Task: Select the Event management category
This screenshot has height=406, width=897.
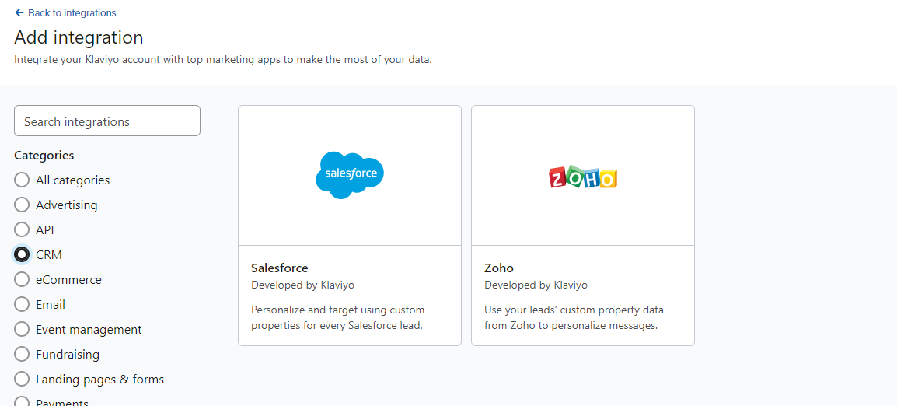Action: (22, 329)
